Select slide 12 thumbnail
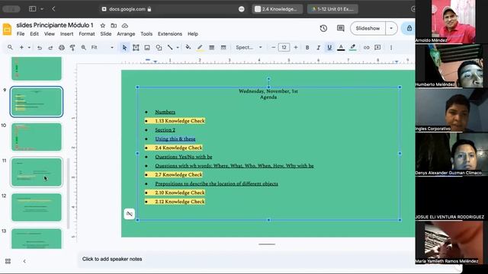Viewport: 488px width, 274px height. coord(37,207)
